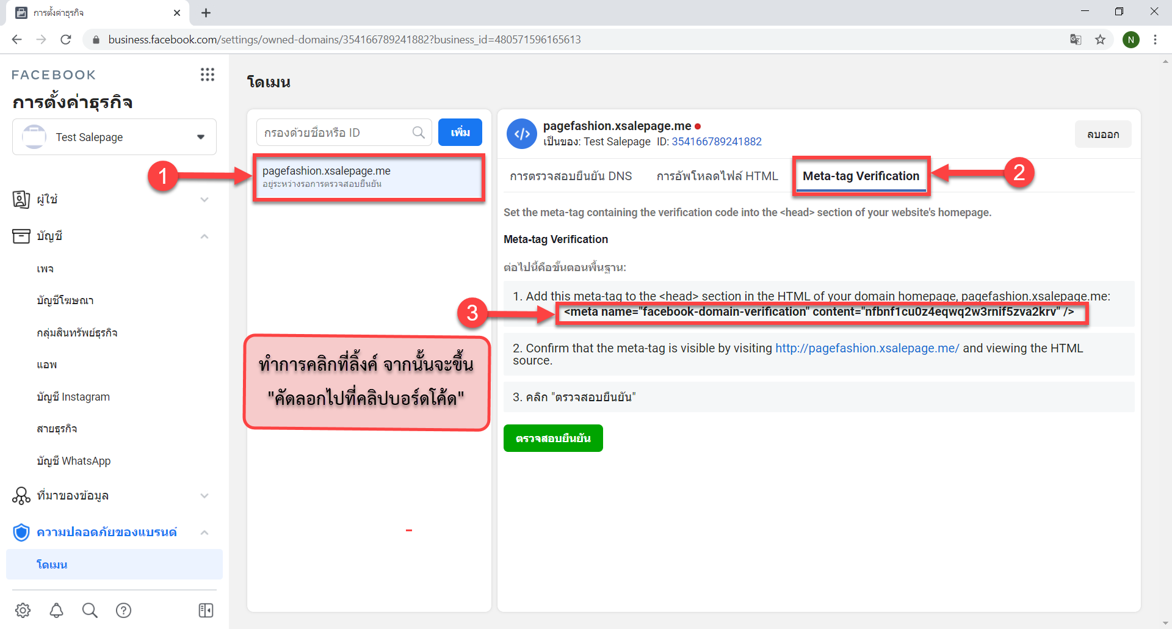The height and width of the screenshot is (629, 1172).
Task: Expand the ที่มาของข้อมูล section chevron
Action: point(204,496)
